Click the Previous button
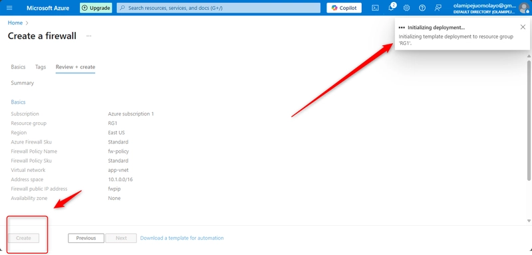 click(86, 238)
